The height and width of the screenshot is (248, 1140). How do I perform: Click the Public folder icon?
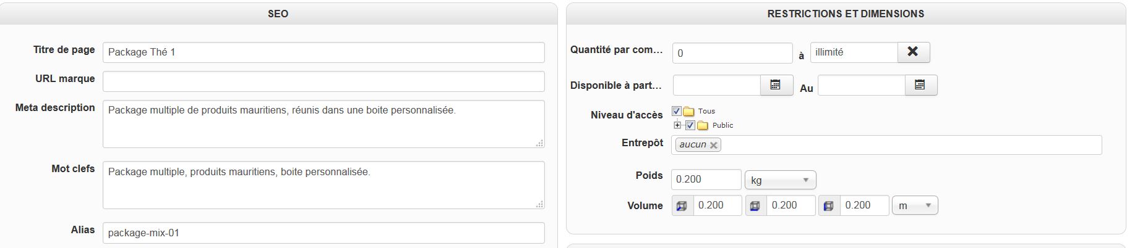coord(703,125)
